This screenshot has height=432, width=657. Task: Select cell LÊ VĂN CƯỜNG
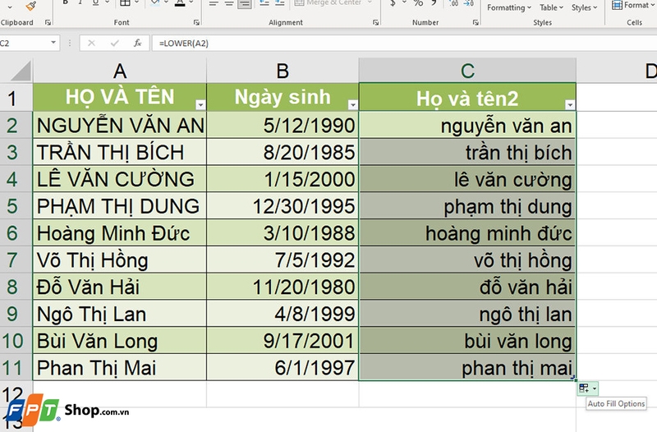pyautogui.click(x=120, y=179)
